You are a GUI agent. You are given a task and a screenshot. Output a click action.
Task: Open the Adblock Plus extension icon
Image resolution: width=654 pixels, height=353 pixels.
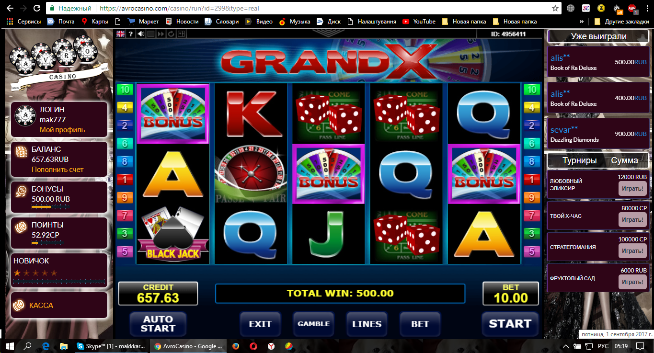coord(632,8)
